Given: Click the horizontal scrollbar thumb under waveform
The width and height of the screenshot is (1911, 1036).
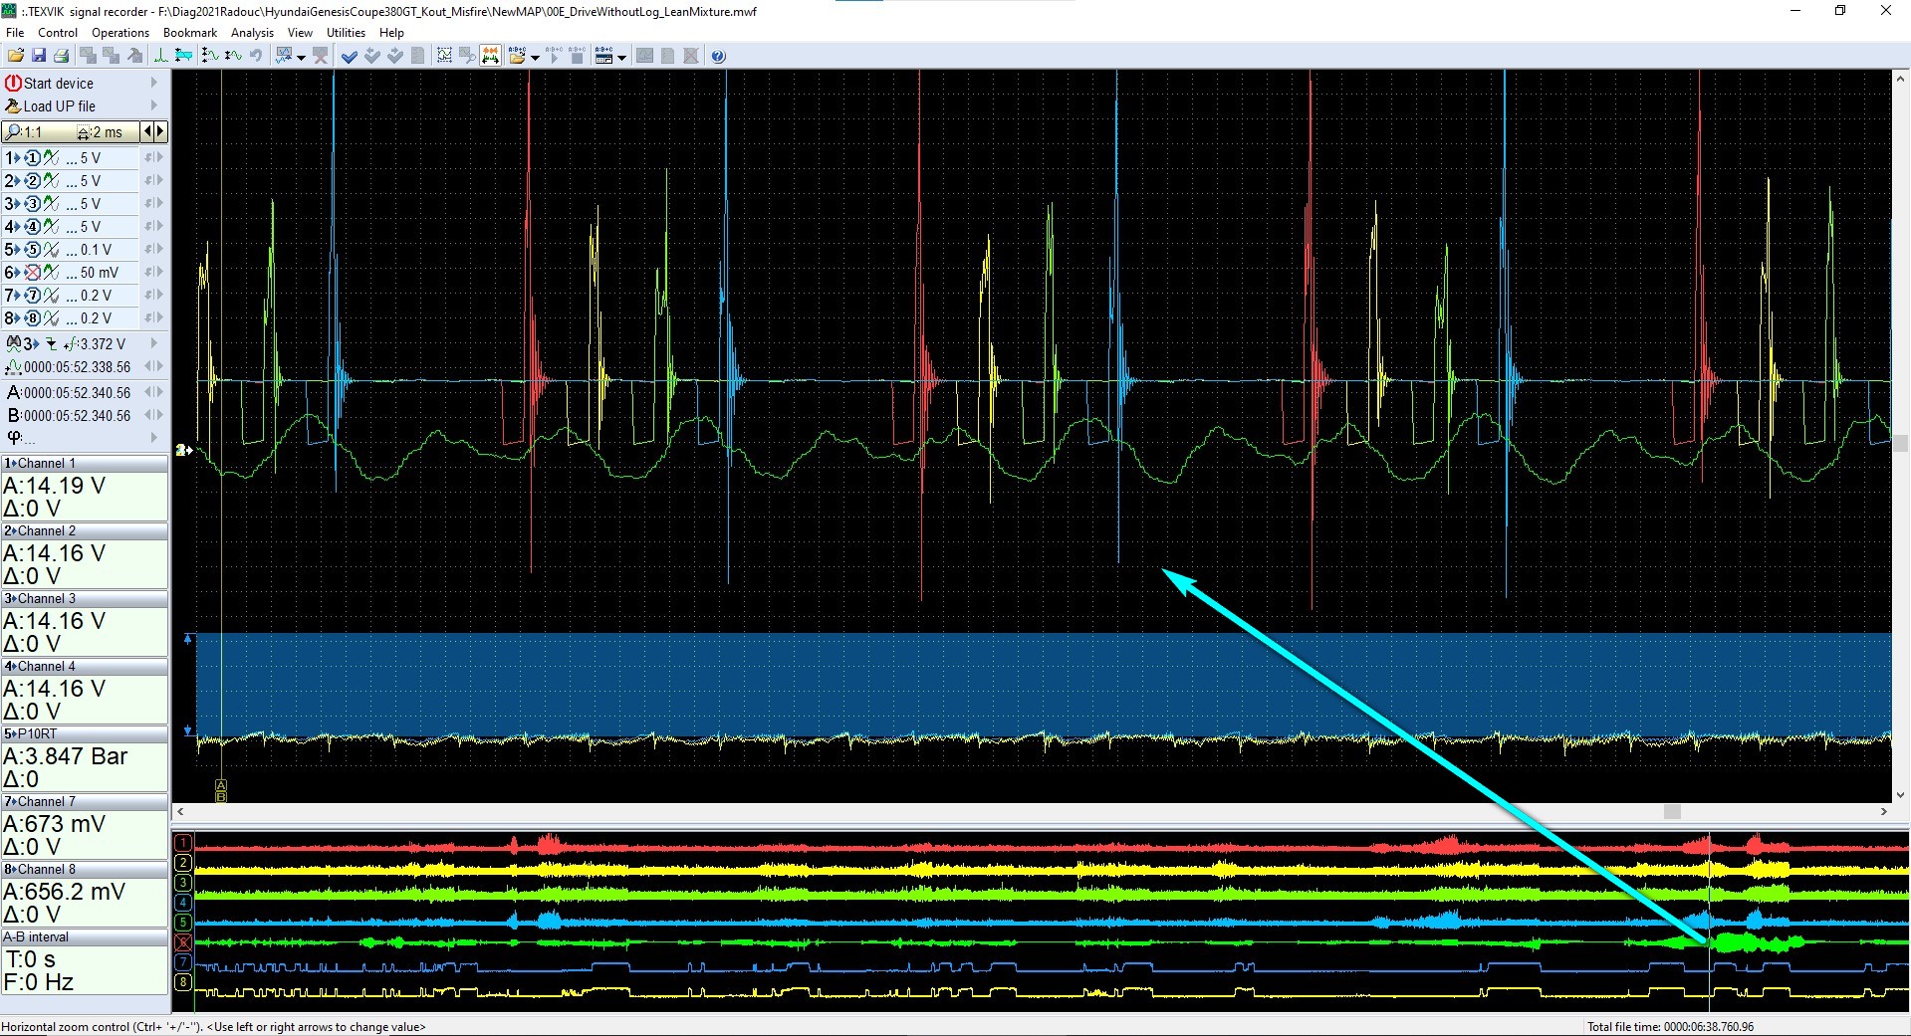Looking at the screenshot, I should click(x=1672, y=812).
